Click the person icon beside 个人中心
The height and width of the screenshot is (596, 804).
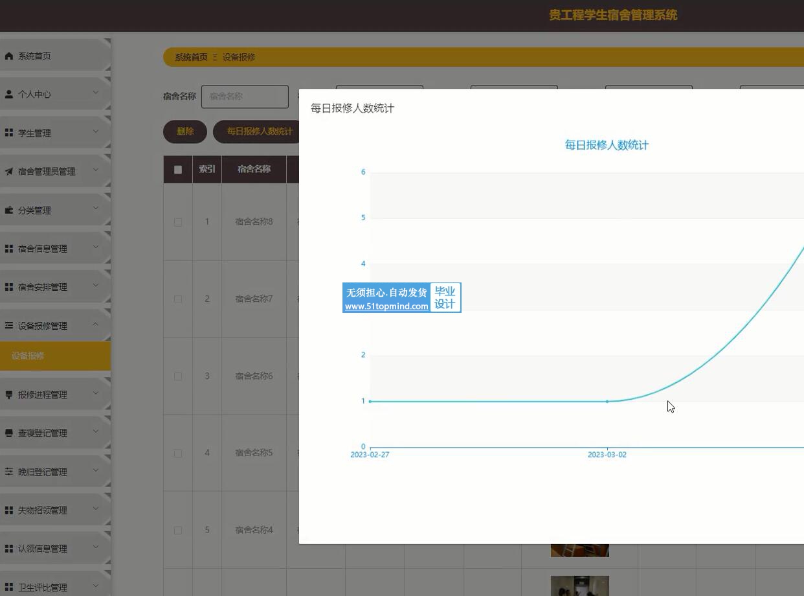tap(9, 95)
